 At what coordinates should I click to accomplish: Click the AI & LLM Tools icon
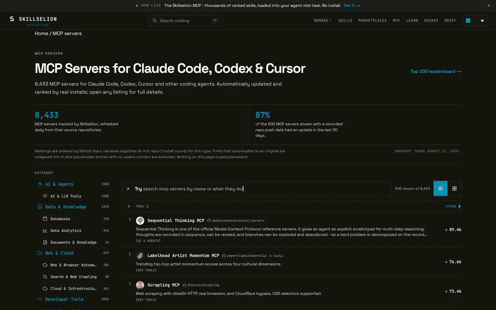[x=45, y=196]
